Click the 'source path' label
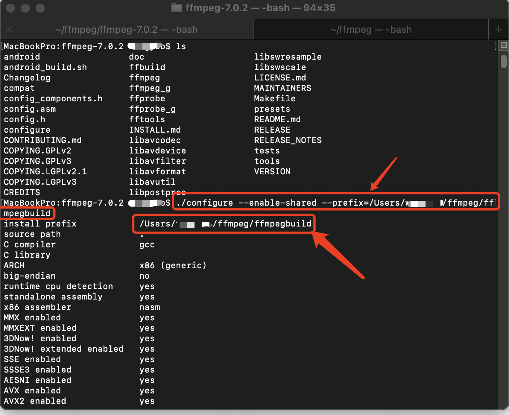The width and height of the screenshot is (509, 415). click(32, 234)
